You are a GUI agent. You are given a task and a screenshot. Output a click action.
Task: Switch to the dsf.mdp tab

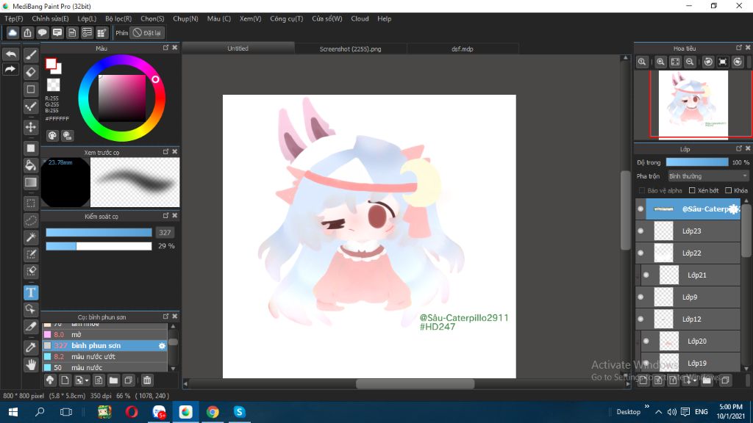click(463, 49)
